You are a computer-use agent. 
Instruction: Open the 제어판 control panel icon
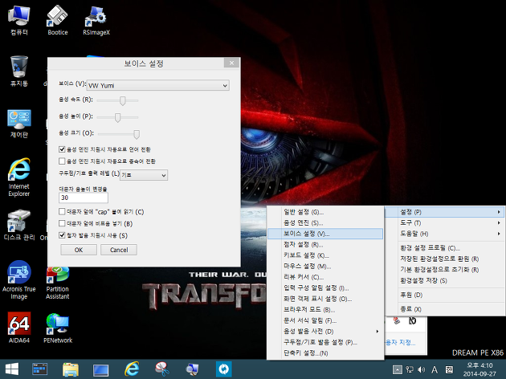coord(19,124)
